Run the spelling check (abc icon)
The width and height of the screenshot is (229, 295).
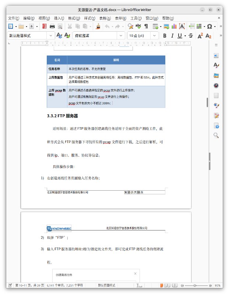pyautogui.click(x=138, y=26)
